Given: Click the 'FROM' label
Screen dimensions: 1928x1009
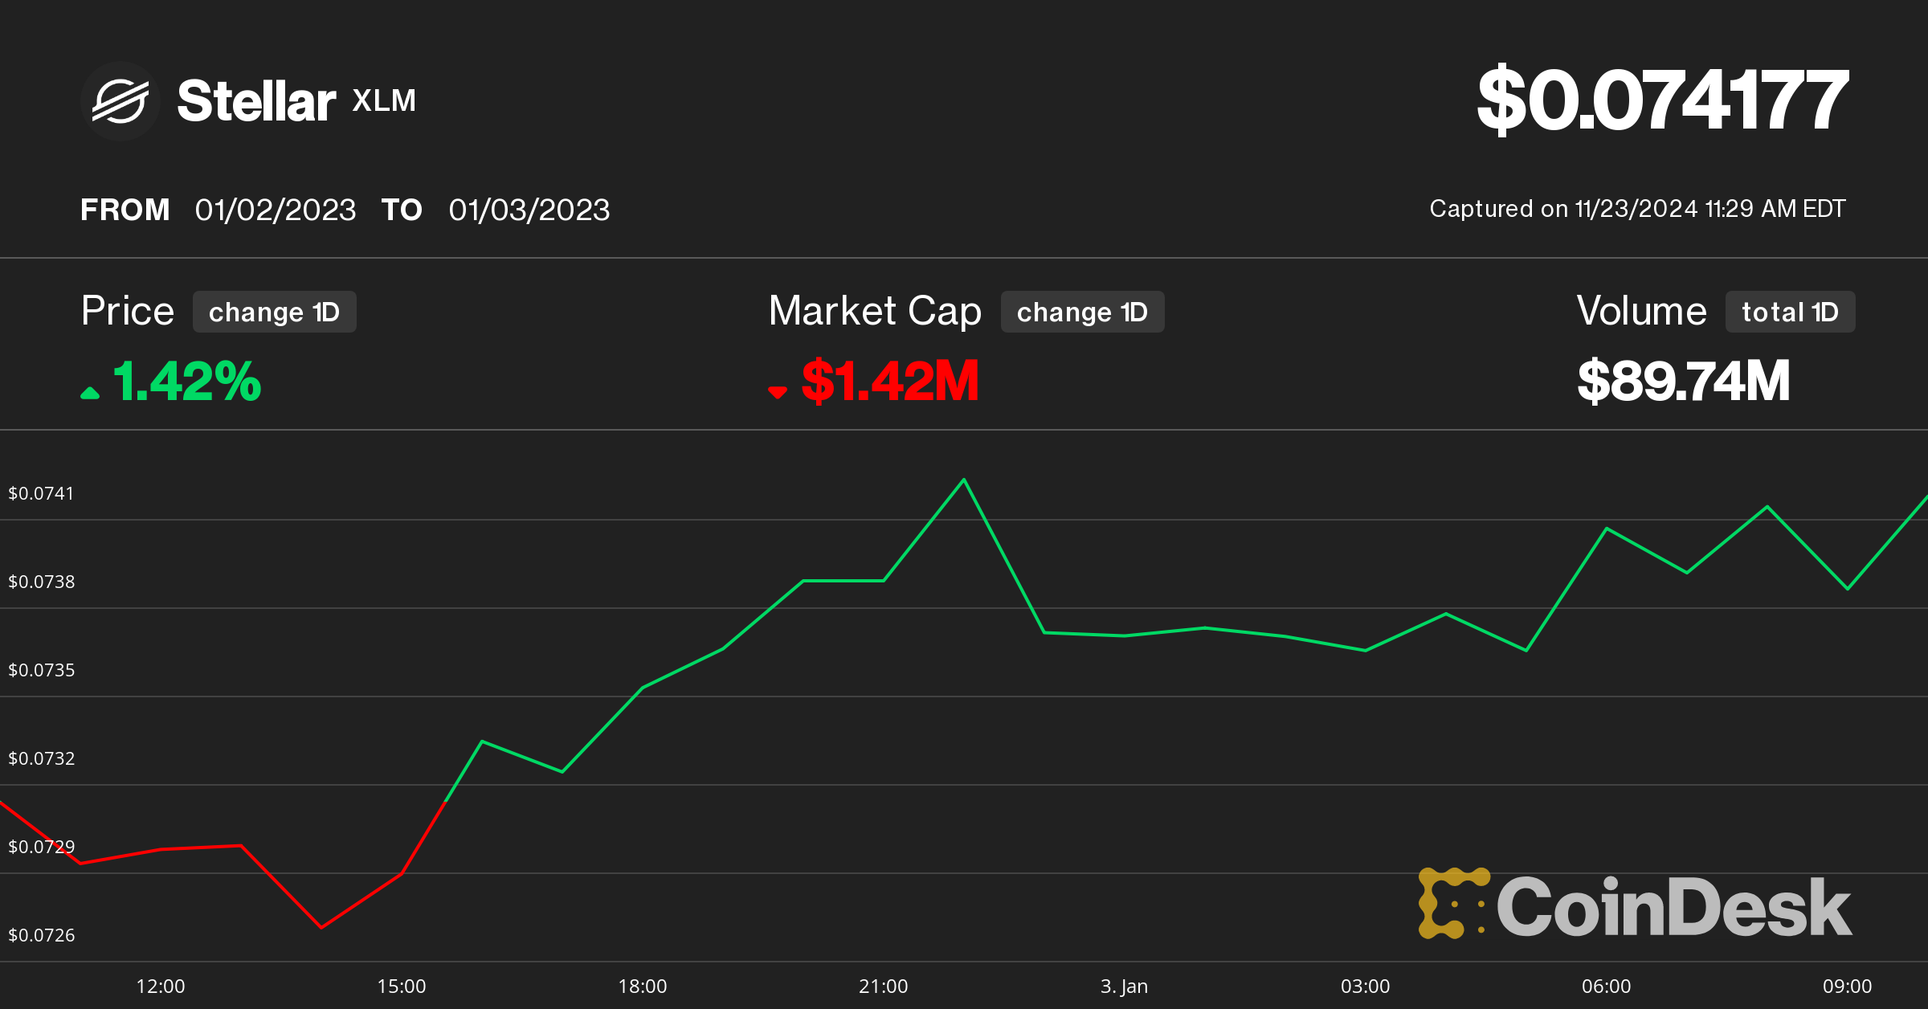Looking at the screenshot, I should [x=125, y=210].
